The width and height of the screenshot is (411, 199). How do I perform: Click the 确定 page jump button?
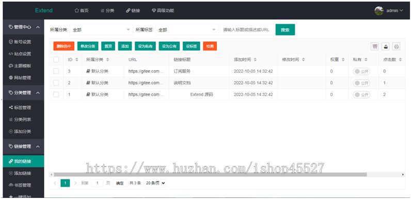(x=120, y=184)
